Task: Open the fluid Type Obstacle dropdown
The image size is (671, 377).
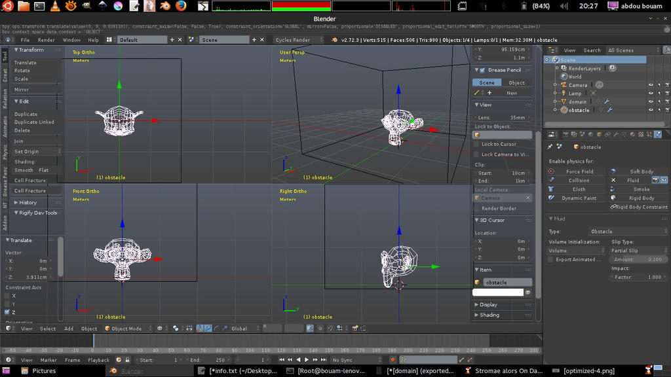Action: pyautogui.click(x=628, y=231)
